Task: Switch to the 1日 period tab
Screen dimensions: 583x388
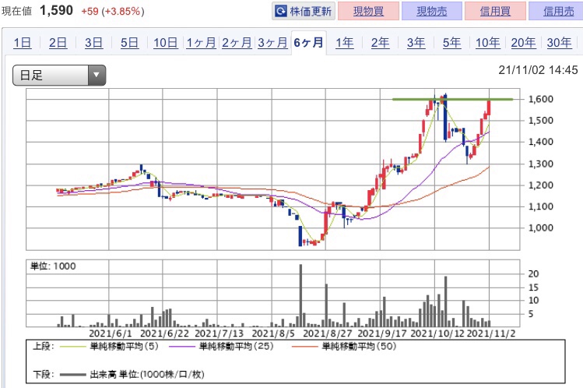Action: coord(23,43)
